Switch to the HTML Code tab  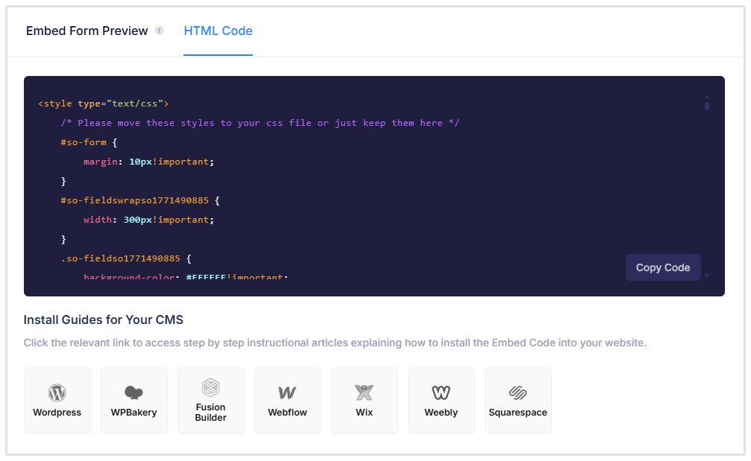[218, 31]
